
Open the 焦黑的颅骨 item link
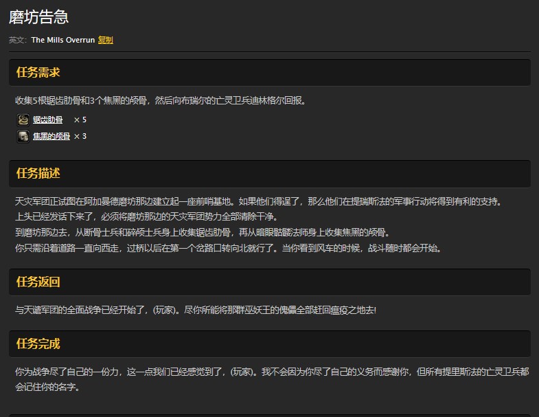[51, 136]
